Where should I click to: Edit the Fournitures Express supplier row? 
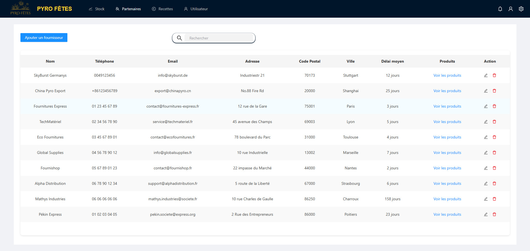tap(486, 106)
